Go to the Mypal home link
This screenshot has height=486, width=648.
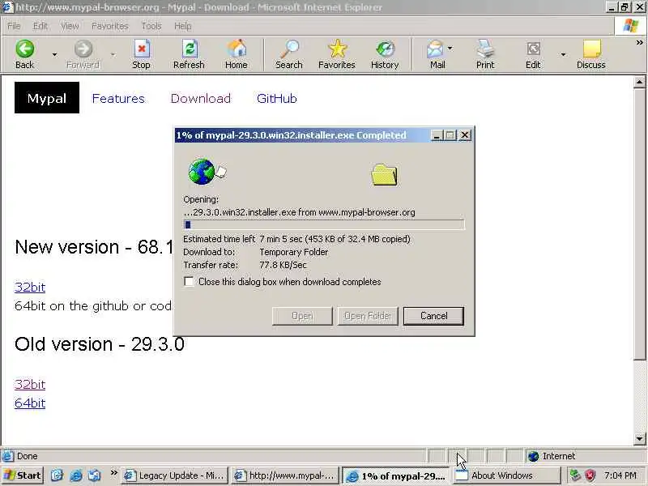47,97
